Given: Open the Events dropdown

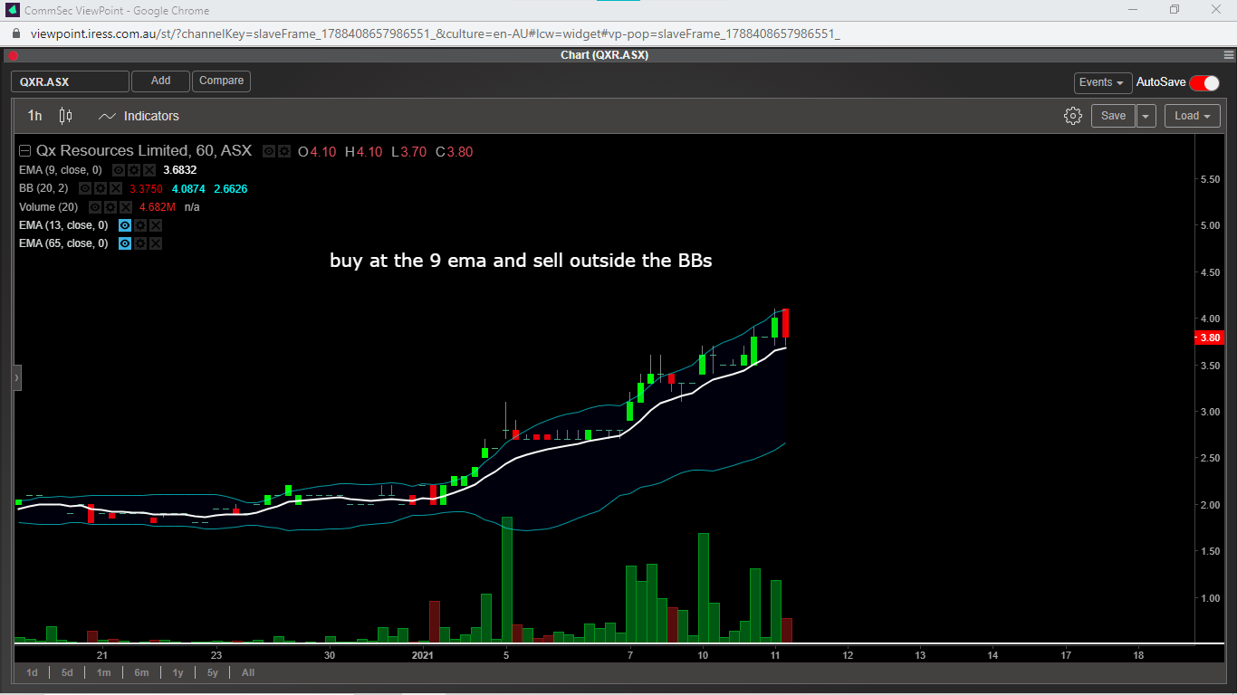Looking at the screenshot, I should click(x=1103, y=82).
